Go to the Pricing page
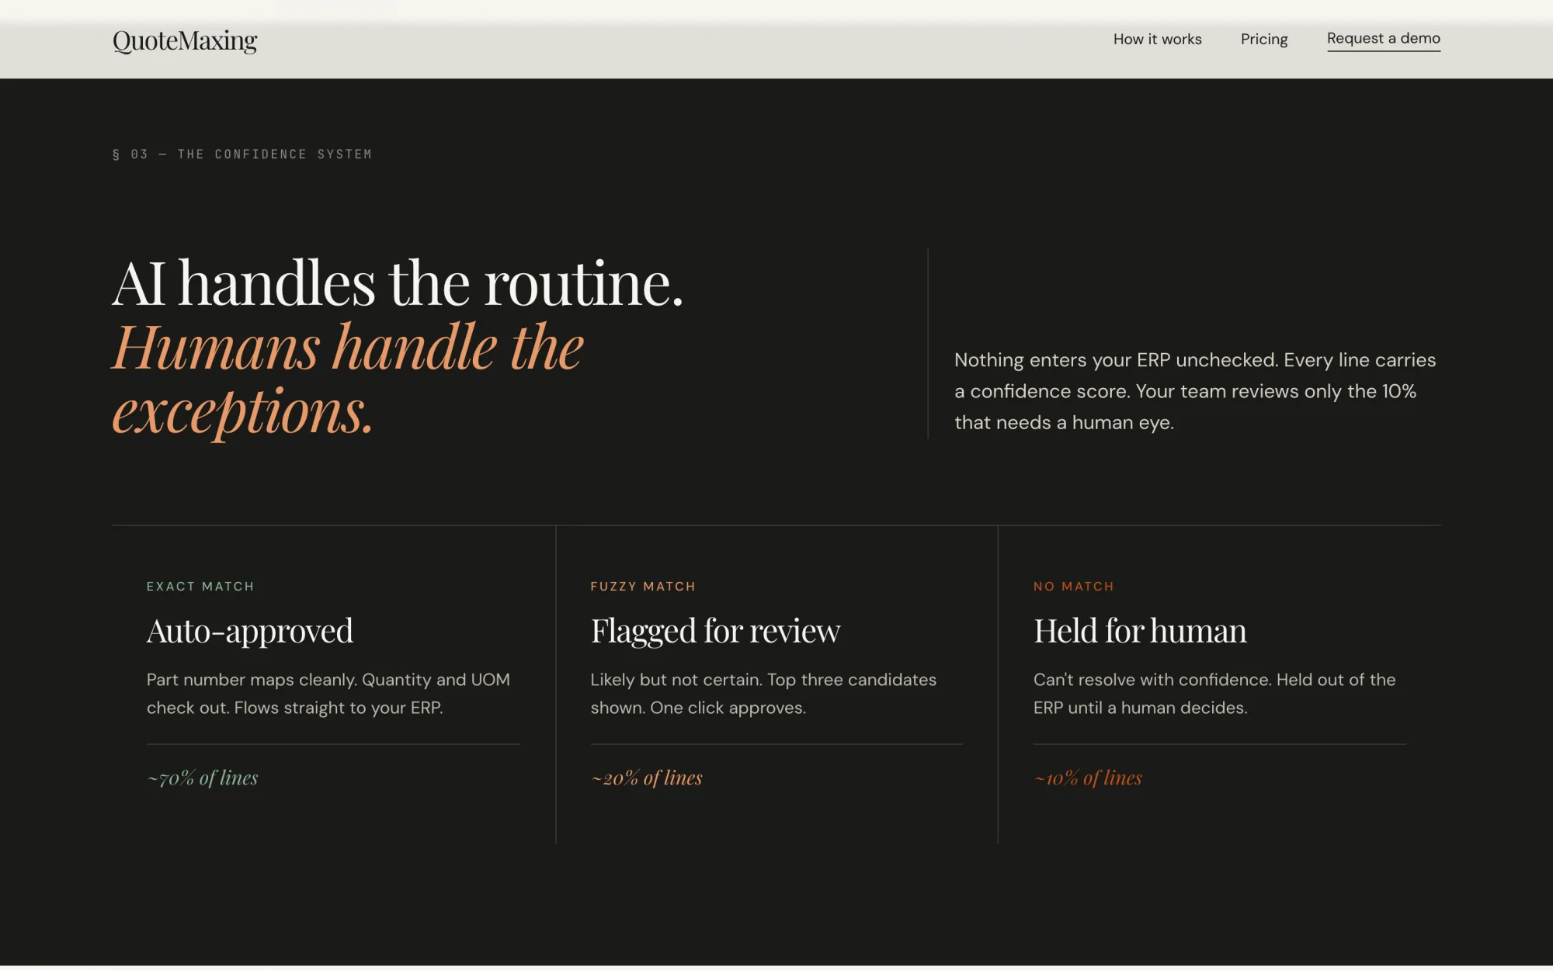The height and width of the screenshot is (970, 1553). point(1263,39)
